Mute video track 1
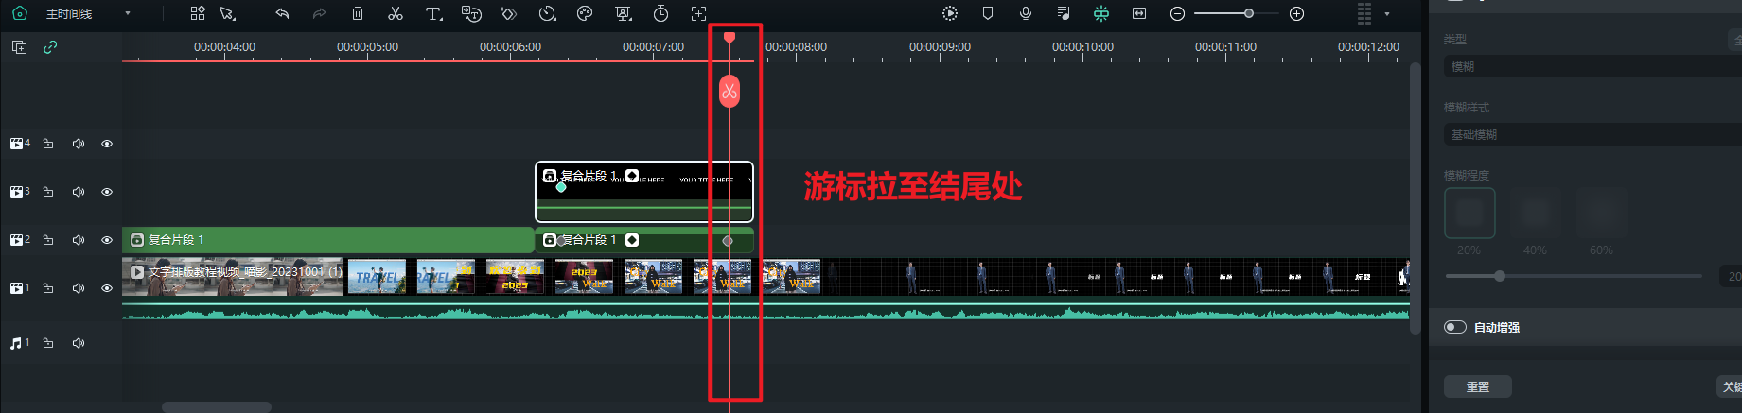Screen dimensions: 1742x413 [x=79, y=288]
